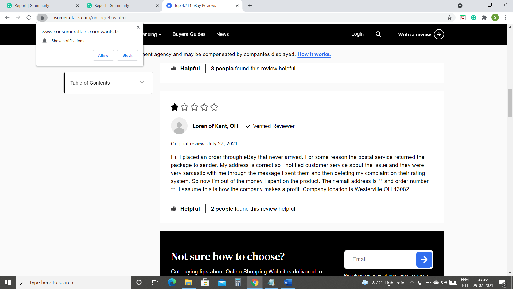Click the weather 28°C Light rain widget

[x=383, y=283]
